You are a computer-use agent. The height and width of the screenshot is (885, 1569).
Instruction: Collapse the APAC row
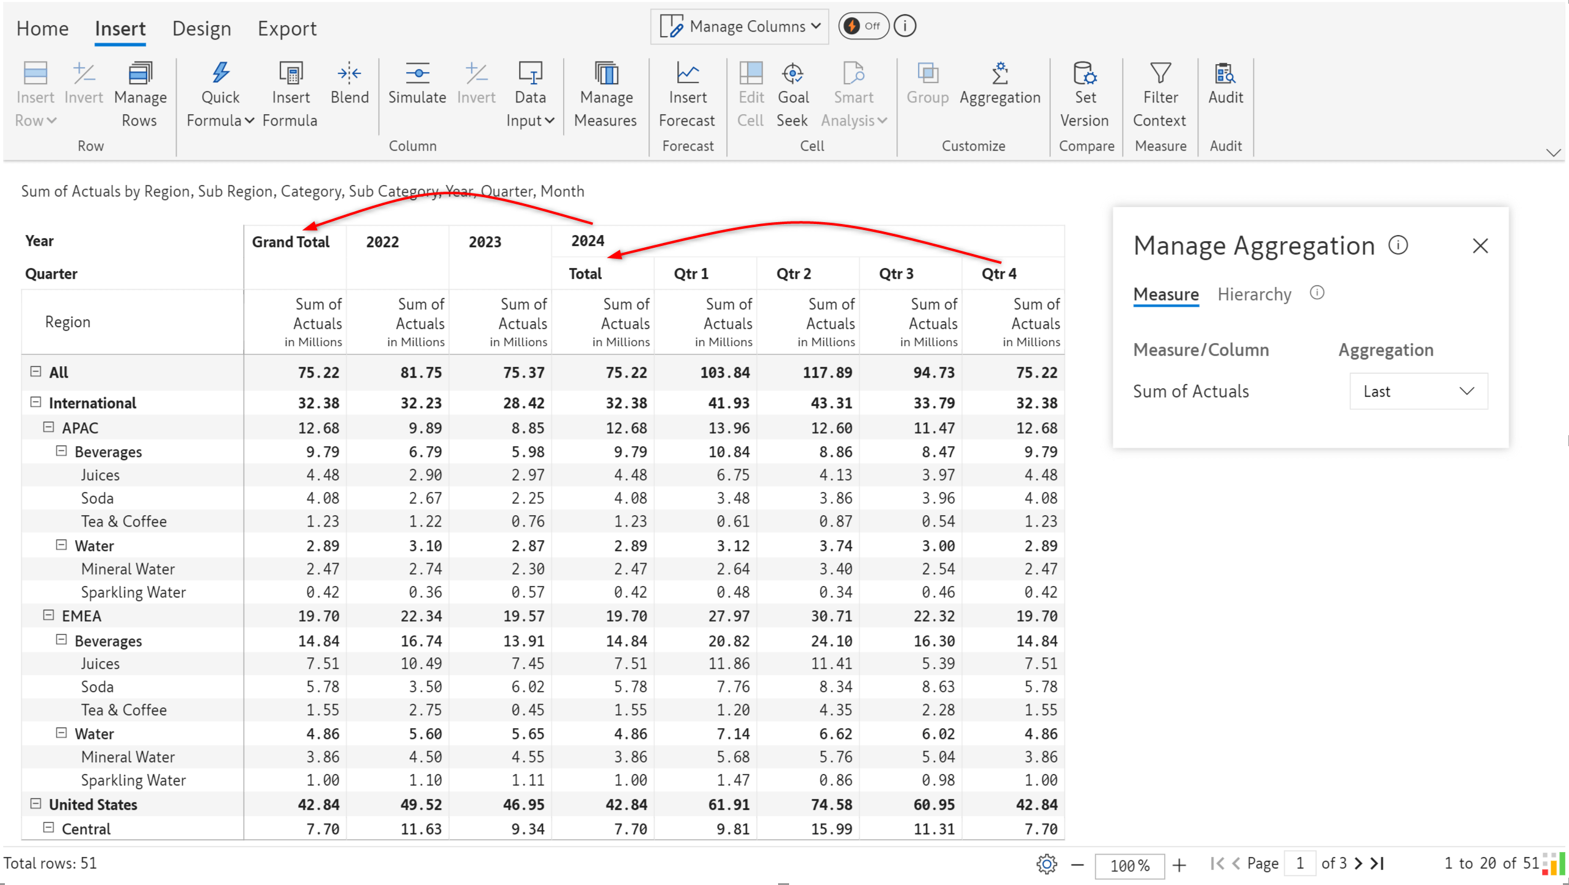coord(48,427)
